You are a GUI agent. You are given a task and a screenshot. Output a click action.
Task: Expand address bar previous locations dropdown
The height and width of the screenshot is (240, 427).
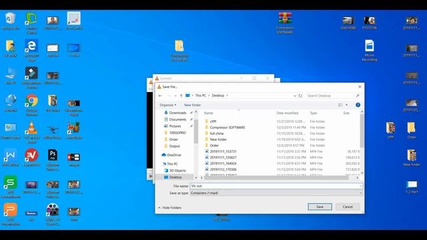coord(295,96)
